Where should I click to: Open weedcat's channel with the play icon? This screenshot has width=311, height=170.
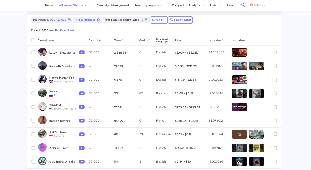pyautogui.click(x=82, y=107)
